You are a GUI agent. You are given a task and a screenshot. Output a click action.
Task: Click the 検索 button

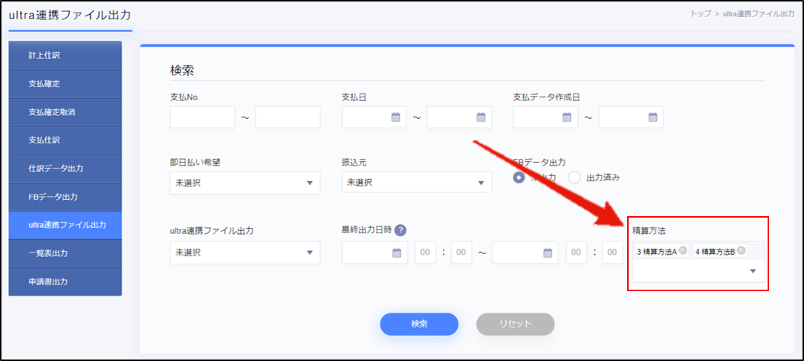tap(419, 324)
